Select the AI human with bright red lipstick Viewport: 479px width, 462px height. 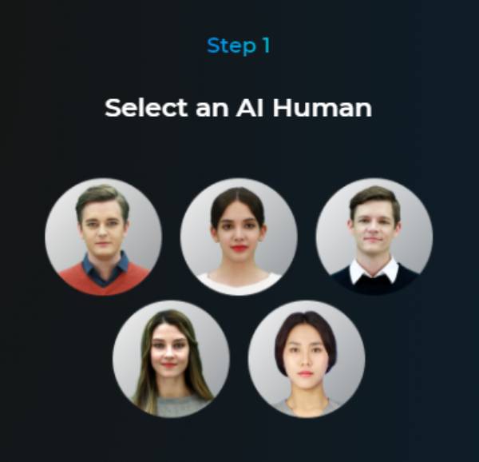coord(239,237)
